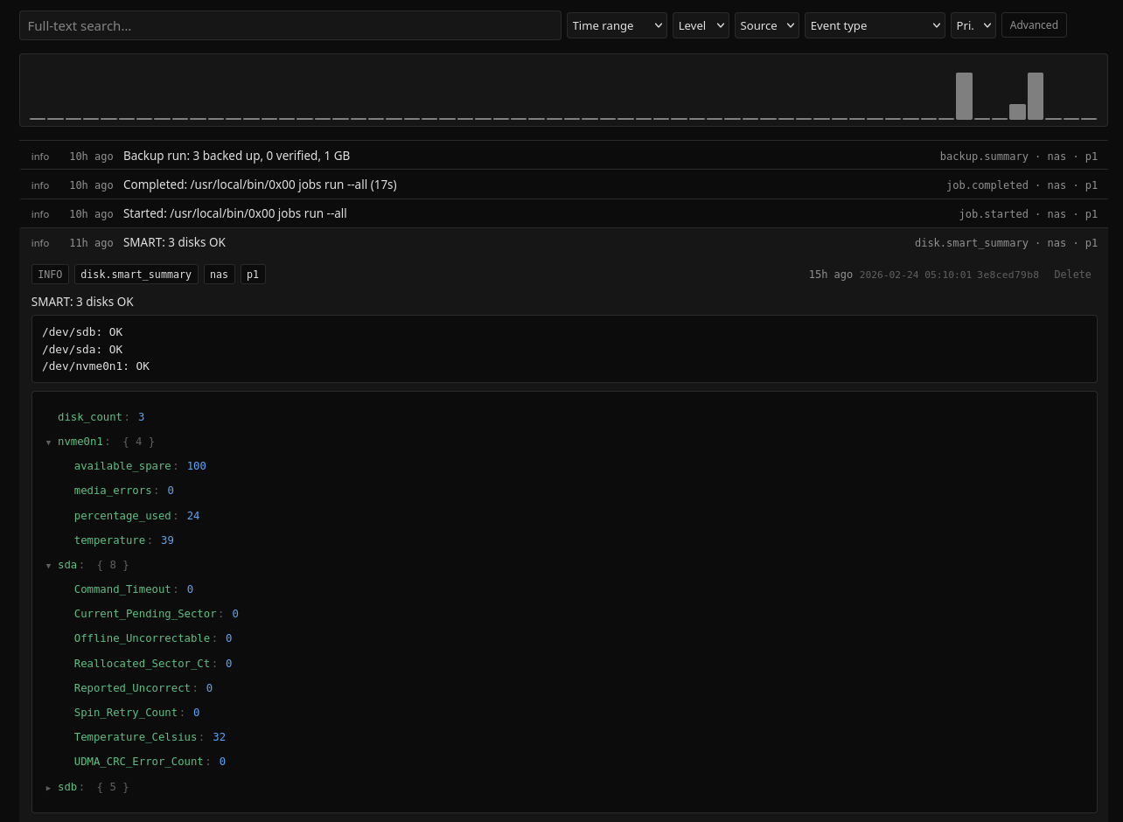Open the Source filter dropdown
The width and height of the screenshot is (1123, 822).
766,25
